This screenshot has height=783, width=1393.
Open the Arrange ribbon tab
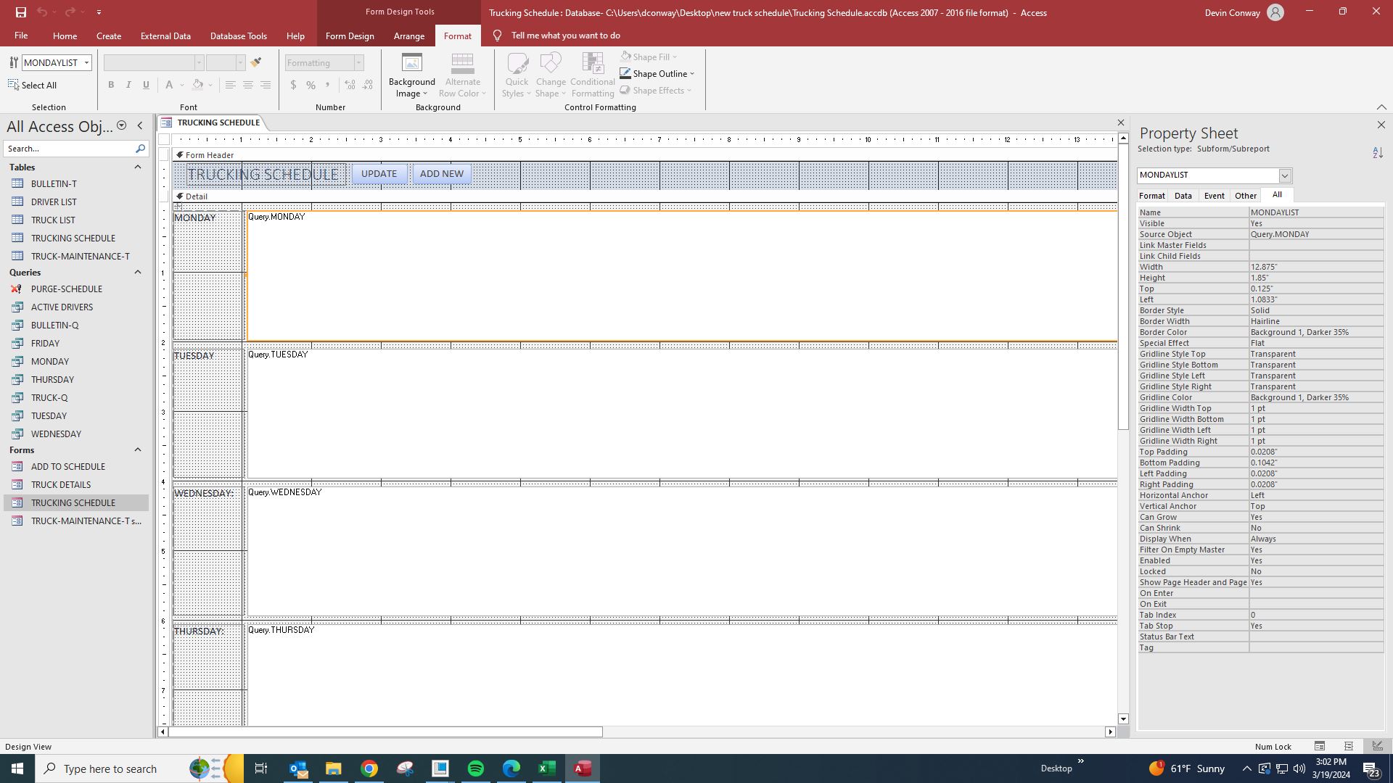(x=408, y=36)
